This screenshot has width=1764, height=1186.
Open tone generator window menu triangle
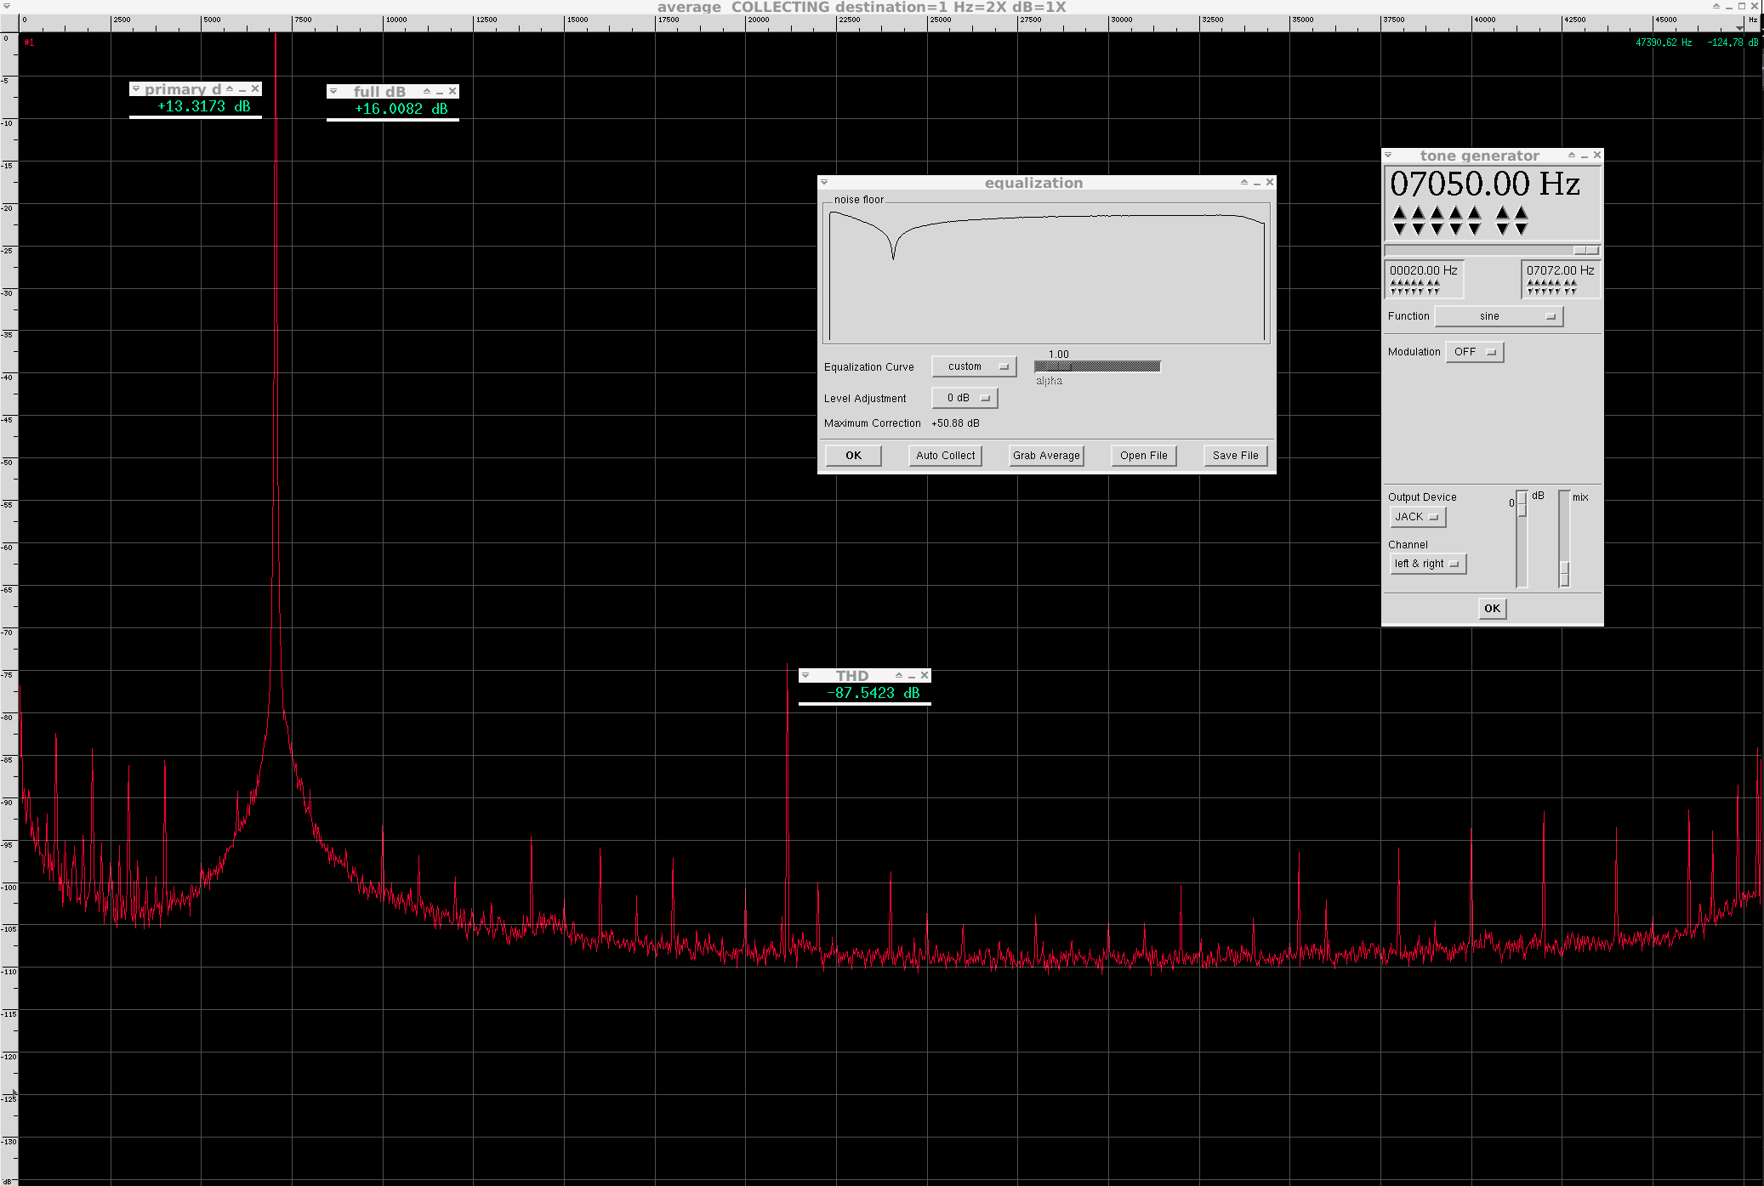coord(1388,156)
